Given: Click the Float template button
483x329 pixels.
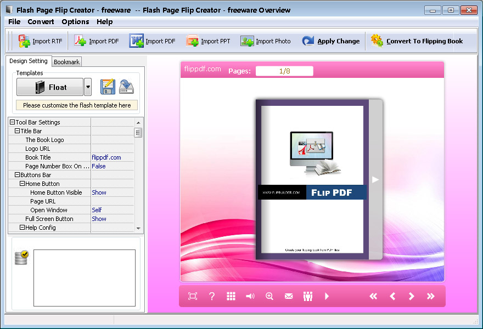Looking at the screenshot, I should pyautogui.click(x=50, y=87).
